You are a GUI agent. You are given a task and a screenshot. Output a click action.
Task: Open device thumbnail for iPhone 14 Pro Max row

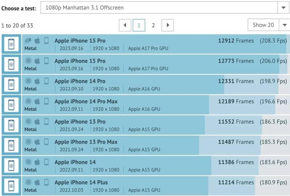click(11, 105)
